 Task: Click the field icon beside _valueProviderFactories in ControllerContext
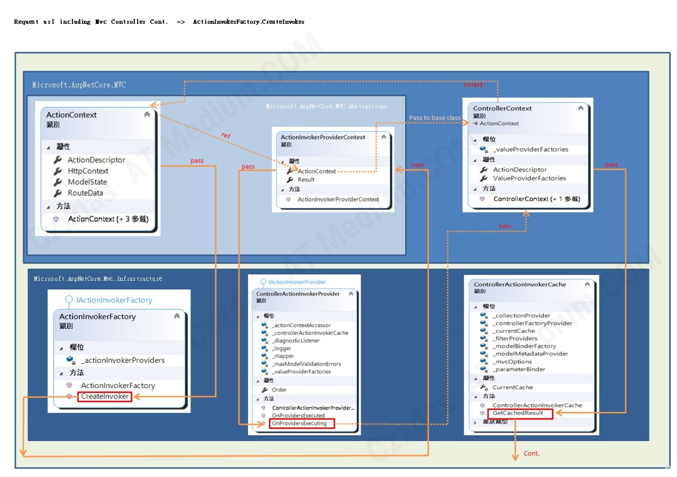[483, 149]
